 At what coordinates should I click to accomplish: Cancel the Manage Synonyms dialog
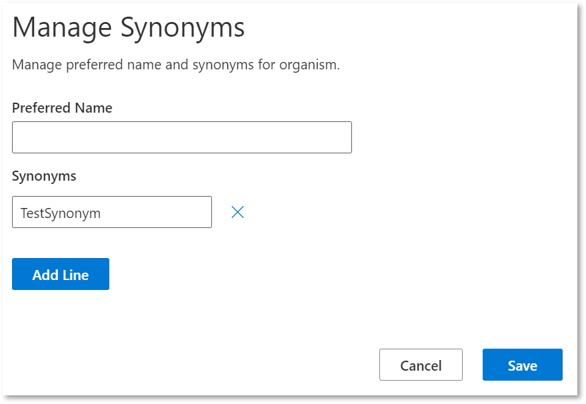click(x=421, y=365)
